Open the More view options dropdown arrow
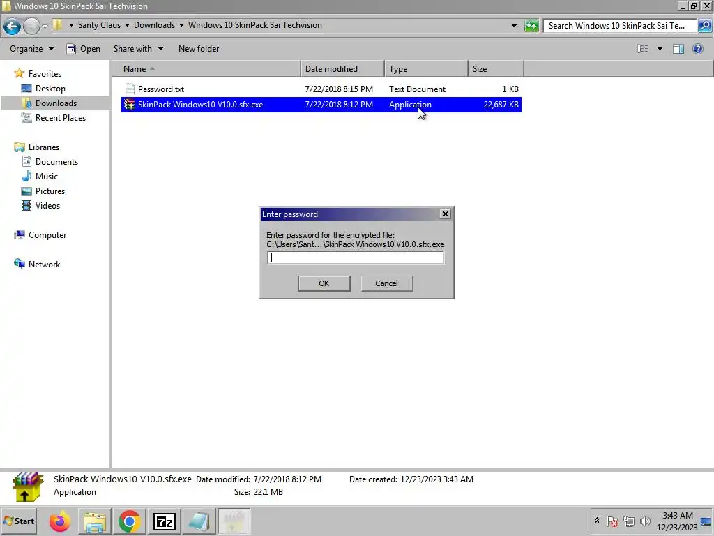The height and width of the screenshot is (536, 714). pos(660,49)
